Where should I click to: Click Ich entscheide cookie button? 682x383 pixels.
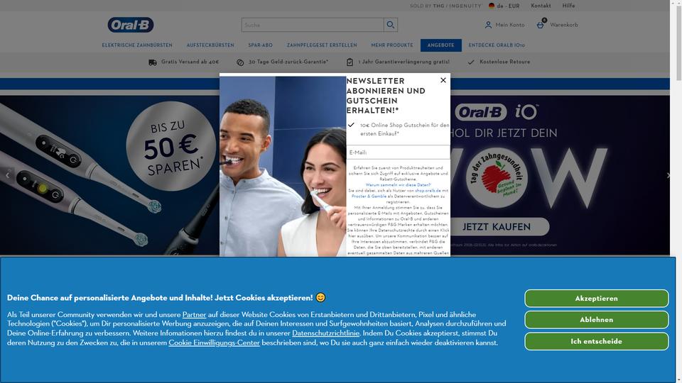[596, 341]
